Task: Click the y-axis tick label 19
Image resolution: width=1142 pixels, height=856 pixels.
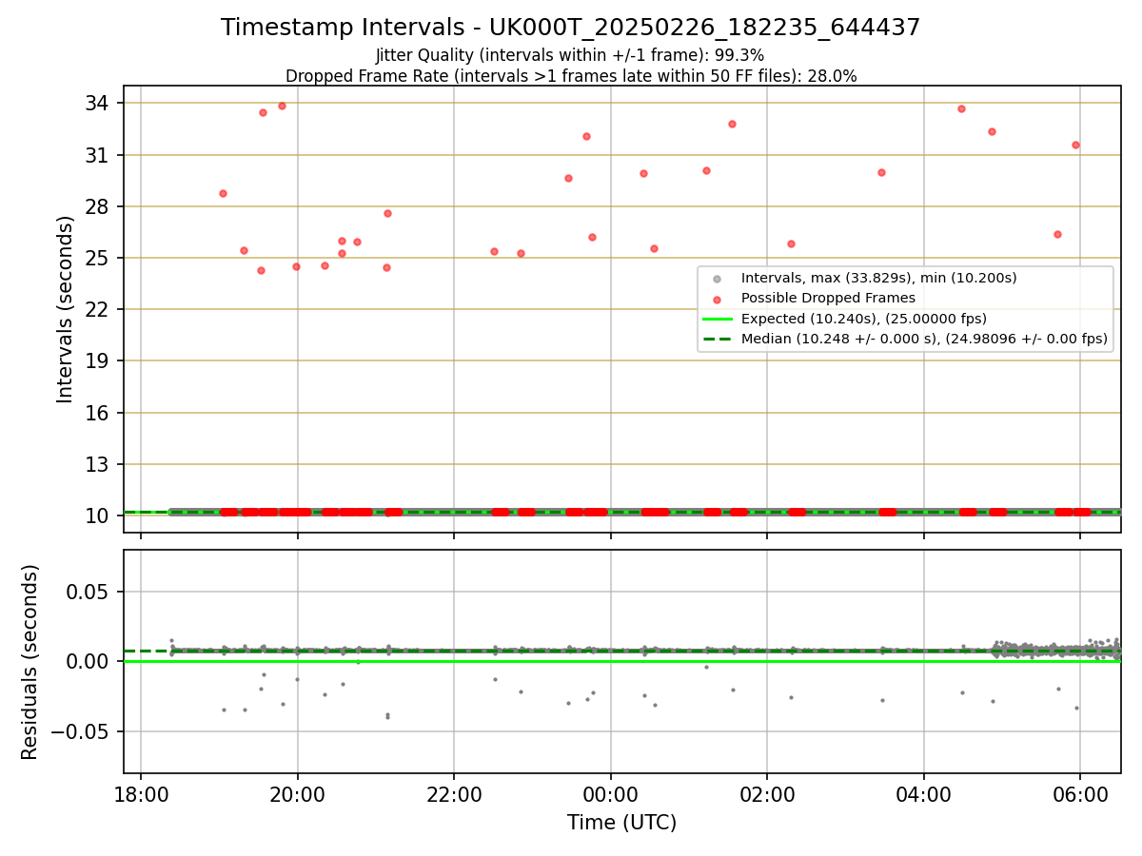Action: (98, 361)
